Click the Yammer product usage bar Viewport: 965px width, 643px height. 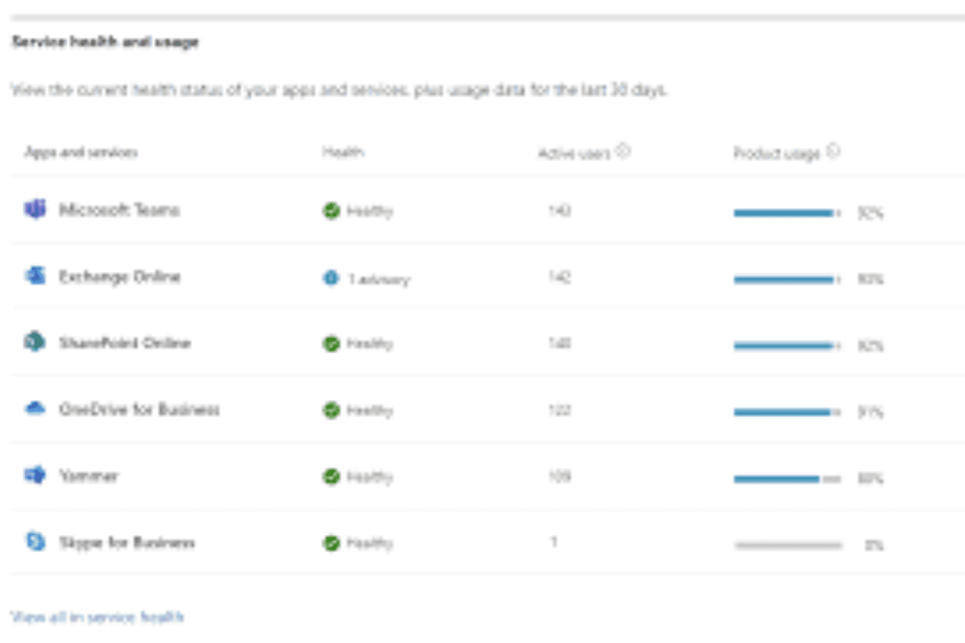coord(787,479)
